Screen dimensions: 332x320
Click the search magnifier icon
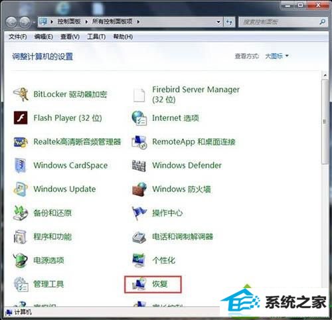(x=322, y=22)
